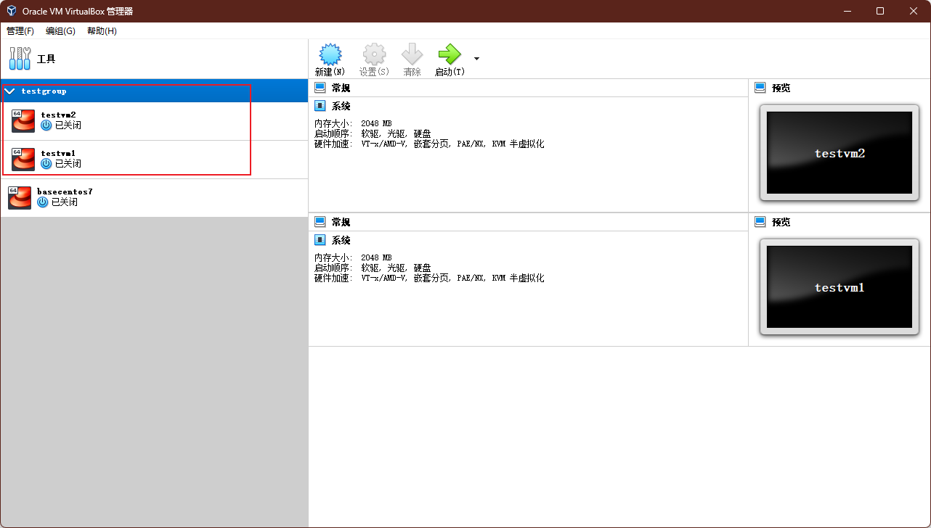Viewport: 931px width, 528px height.
Task: Click the 预览 icon above testvm1 preview
Action: pyautogui.click(x=760, y=222)
